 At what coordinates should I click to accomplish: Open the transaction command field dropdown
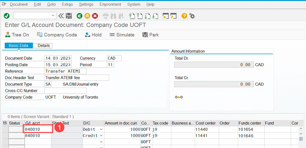click(x=53, y=16)
